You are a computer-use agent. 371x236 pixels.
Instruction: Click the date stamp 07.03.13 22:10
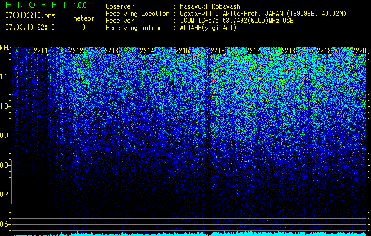pyautogui.click(x=30, y=27)
